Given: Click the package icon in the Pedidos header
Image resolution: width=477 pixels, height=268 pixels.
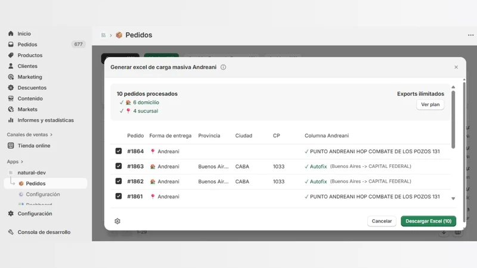Looking at the screenshot, I should point(119,35).
